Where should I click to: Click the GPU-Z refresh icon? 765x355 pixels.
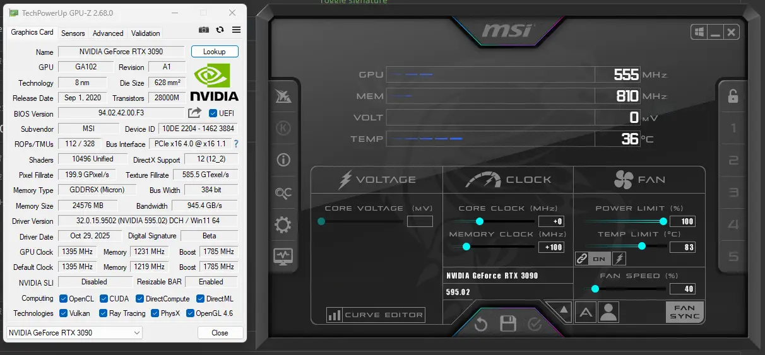[220, 30]
